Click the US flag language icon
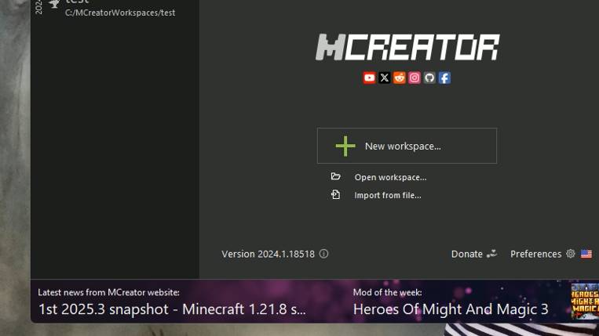This screenshot has width=599, height=336. (x=586, y=254)
